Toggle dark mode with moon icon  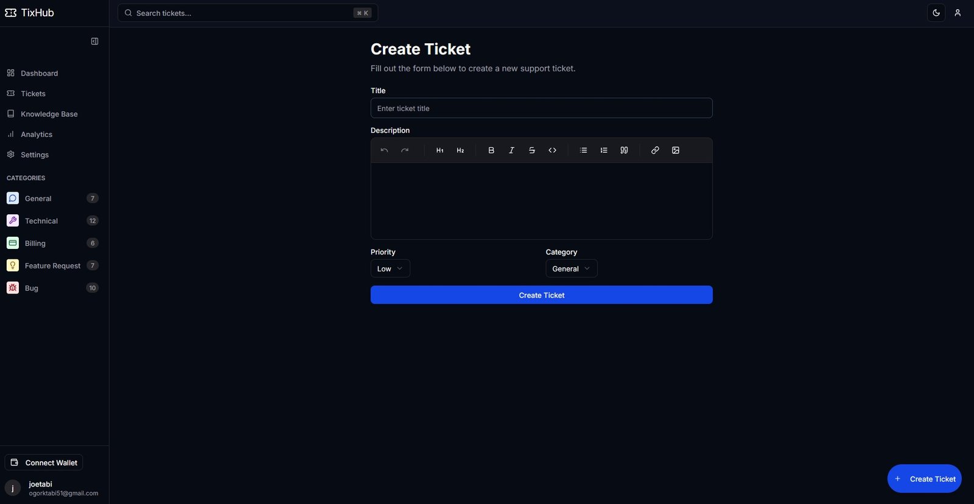936,13
